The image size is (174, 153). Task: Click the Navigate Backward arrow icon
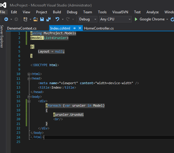click(x=6, y=19)
